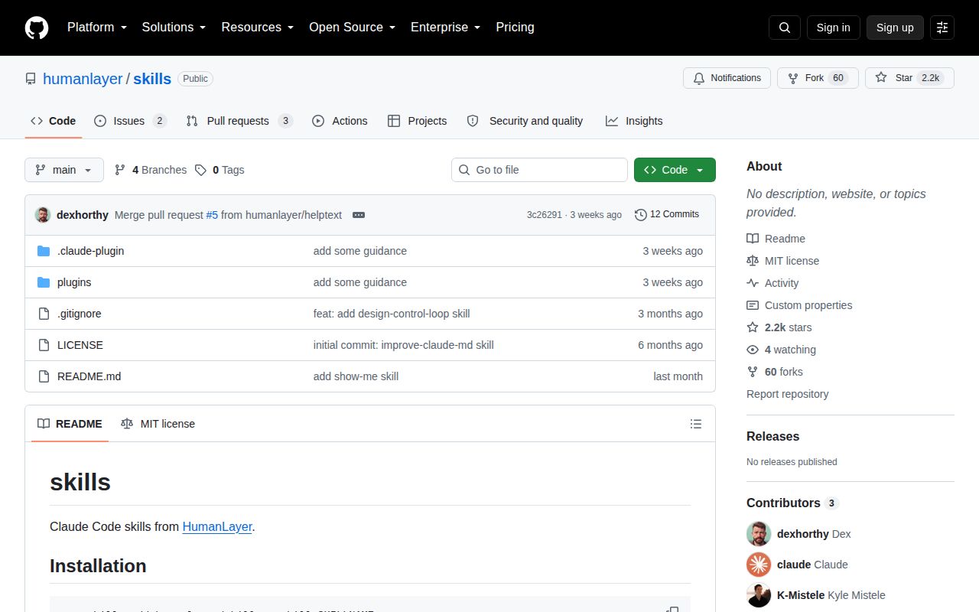Open 'add show-me skill' commit message
The height and width of the screenshot is (612, 979).
pos(356,376)
